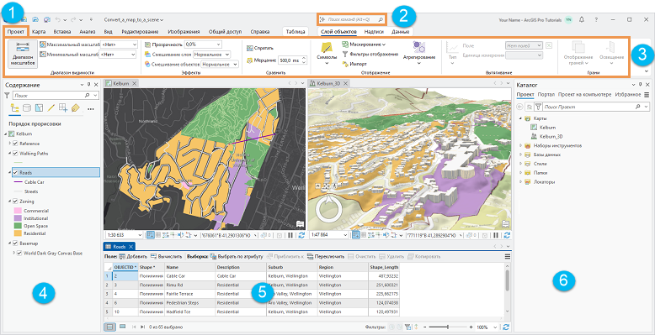The image size is (655, 335).
Task: Refresh the Roads attribute table
Action: (x=507, y=327)
